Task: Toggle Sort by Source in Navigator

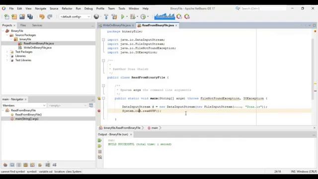Action: (55, 165)
